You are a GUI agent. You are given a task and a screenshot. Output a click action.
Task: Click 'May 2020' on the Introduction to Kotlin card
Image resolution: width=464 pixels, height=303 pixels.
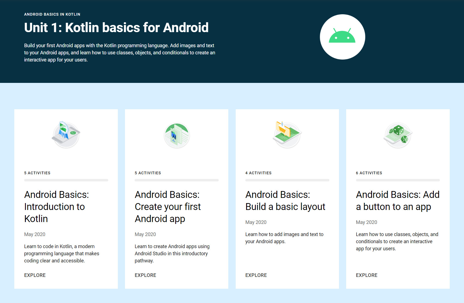[x=35, y=234]
